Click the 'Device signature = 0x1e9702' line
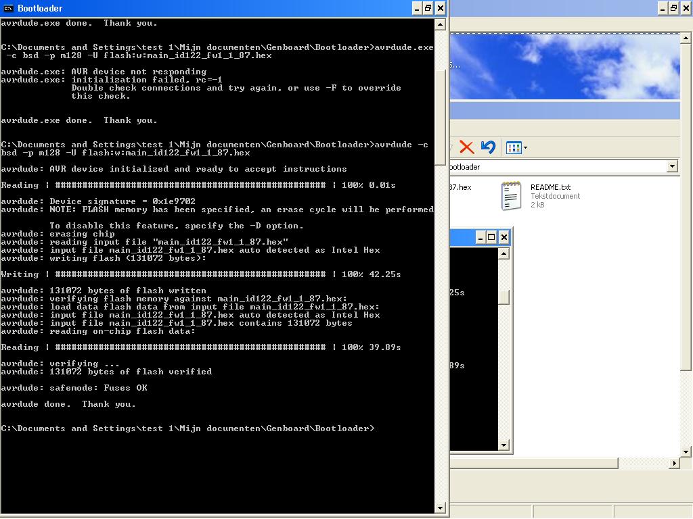693x519 pixels. [98, 201]
